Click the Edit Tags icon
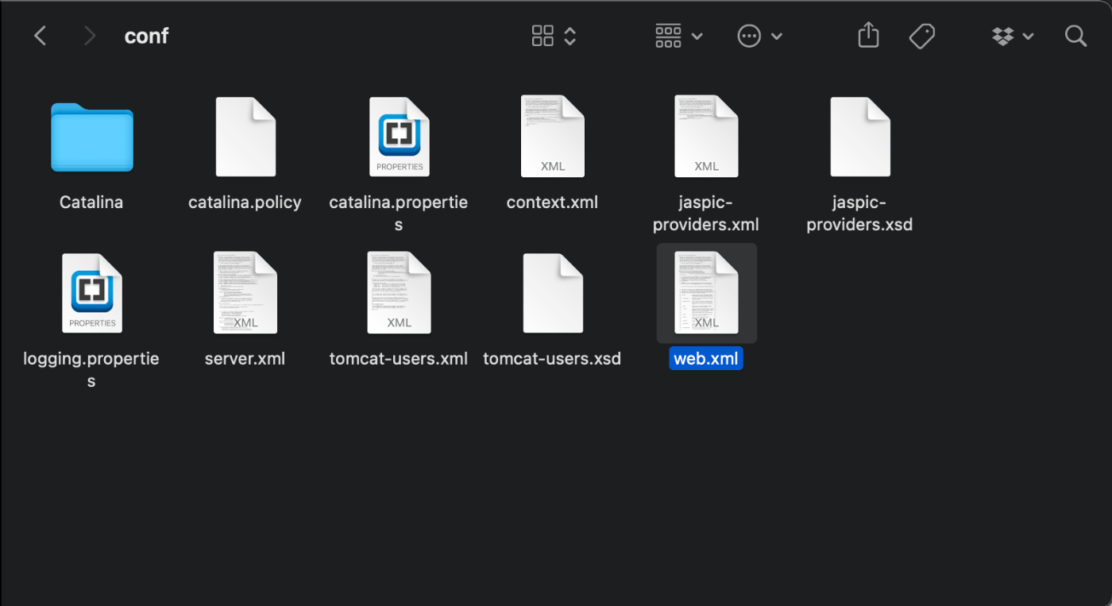The image size is (1112, 606). (x=922, y=36)
